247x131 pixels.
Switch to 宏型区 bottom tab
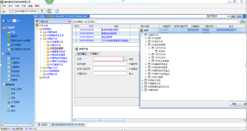point(43,125)
